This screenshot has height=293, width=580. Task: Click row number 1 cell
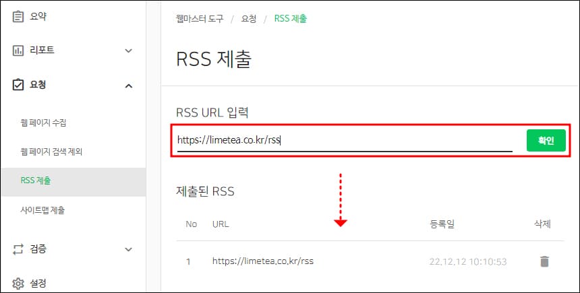188,261
